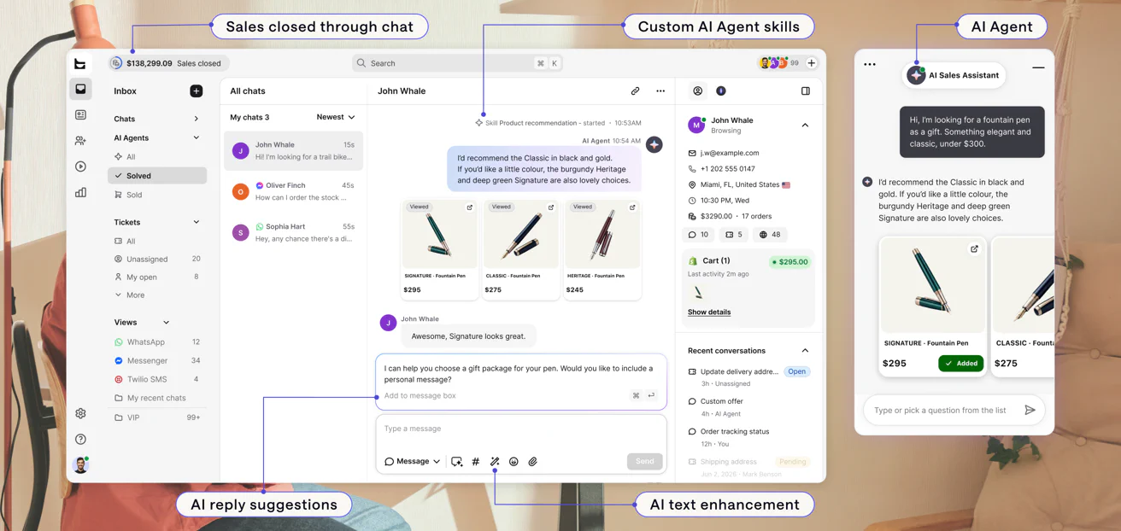Click Show details link in Cart
Screen dimensions: 1121x531
(x=709, y=312)
